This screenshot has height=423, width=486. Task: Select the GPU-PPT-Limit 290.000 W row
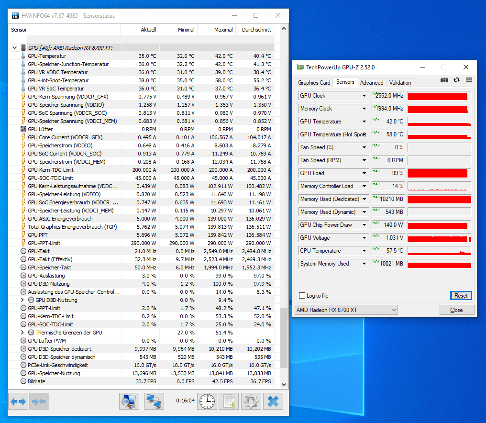(x=141, y=243)
